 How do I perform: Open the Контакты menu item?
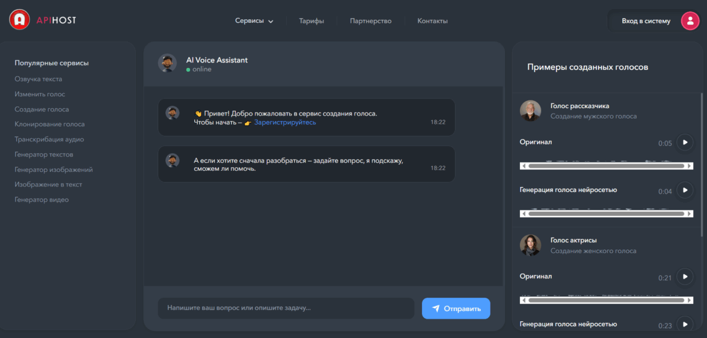pyautogui.click(x=432, y=21)
